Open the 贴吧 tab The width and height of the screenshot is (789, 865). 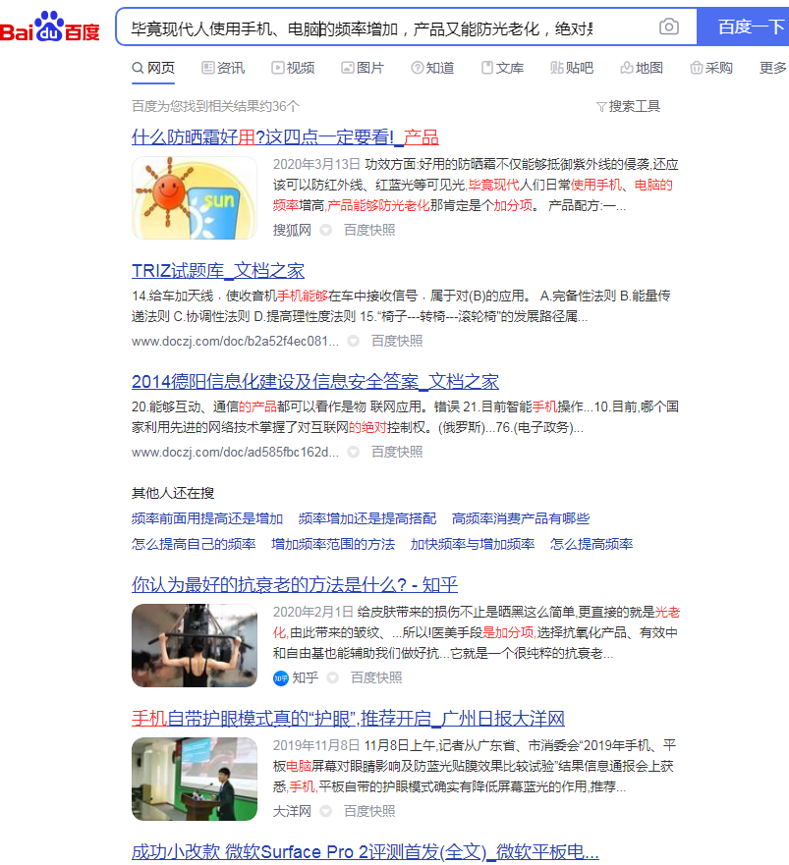pos(572,68)
